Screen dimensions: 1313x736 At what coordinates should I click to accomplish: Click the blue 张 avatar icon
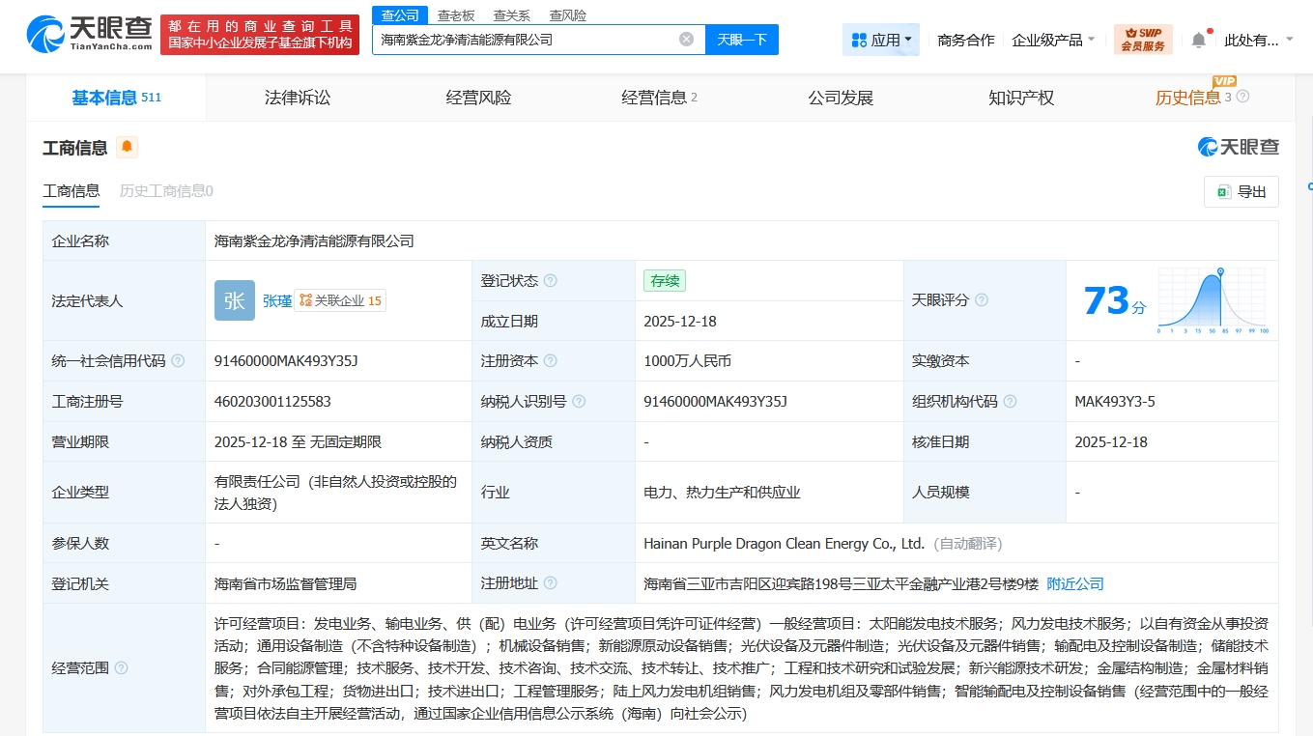point(235,300)
